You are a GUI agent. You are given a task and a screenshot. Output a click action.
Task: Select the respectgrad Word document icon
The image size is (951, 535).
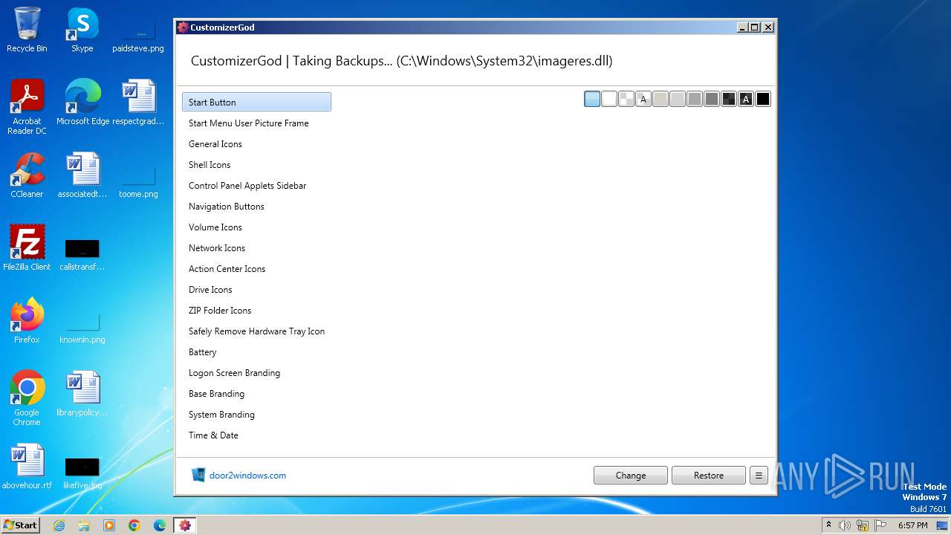point(138,103)
